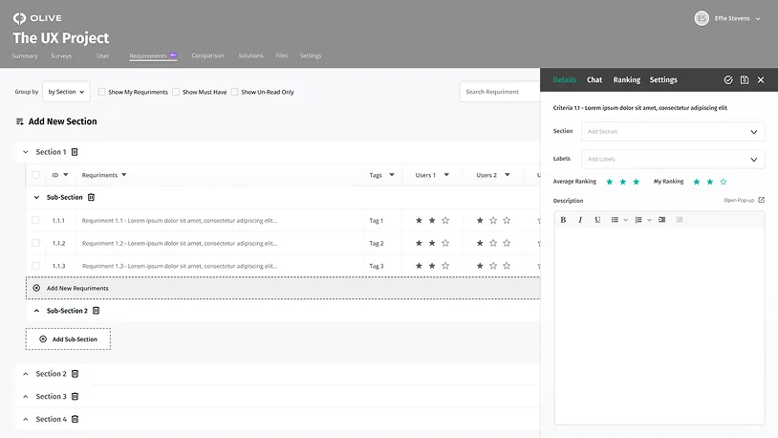Enable Show Must Have checkbox
Image resolution: width=778 pixels, height=438 pixels.
176,92
